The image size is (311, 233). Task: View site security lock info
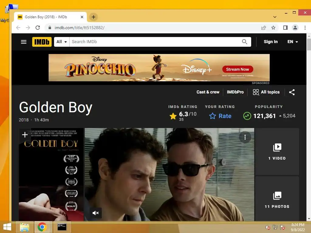click(x=50, y=28)
